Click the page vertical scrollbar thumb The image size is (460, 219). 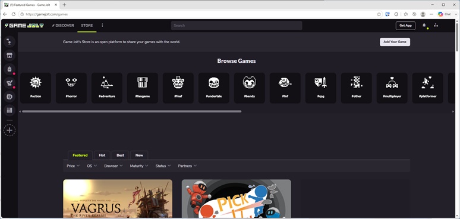[458, 37]
